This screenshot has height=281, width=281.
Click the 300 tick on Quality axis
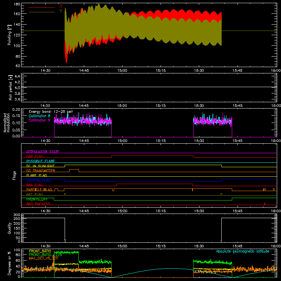17,215
